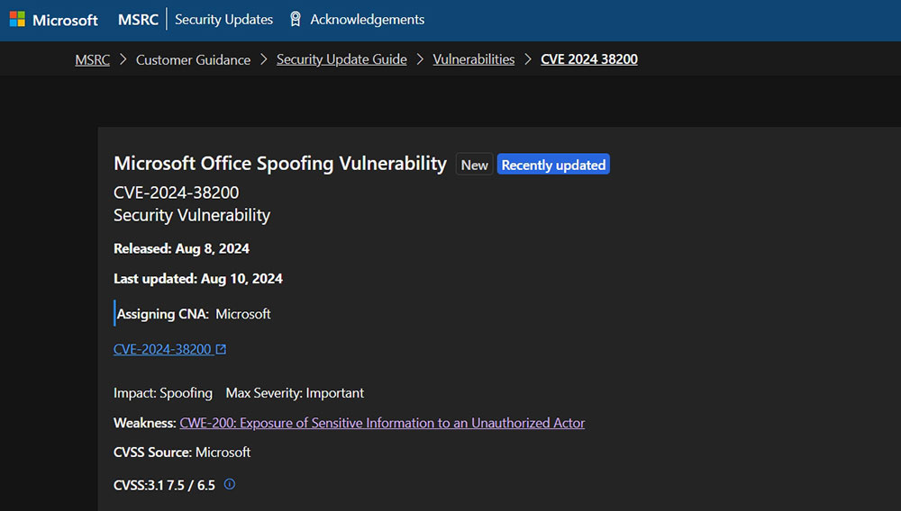Select Assigning CNA: Microsoft text
The image size is (901, 511).
point(194,314)
